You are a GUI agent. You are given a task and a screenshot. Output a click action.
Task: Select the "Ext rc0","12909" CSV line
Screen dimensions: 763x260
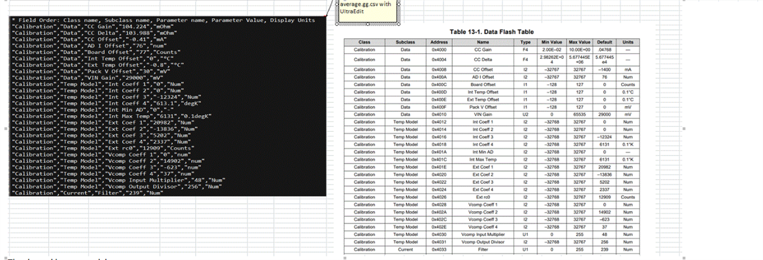click(102, 148)
